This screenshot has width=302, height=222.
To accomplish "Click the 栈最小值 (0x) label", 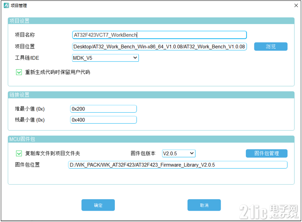I will pyautogui.click(x=30, y=120).
